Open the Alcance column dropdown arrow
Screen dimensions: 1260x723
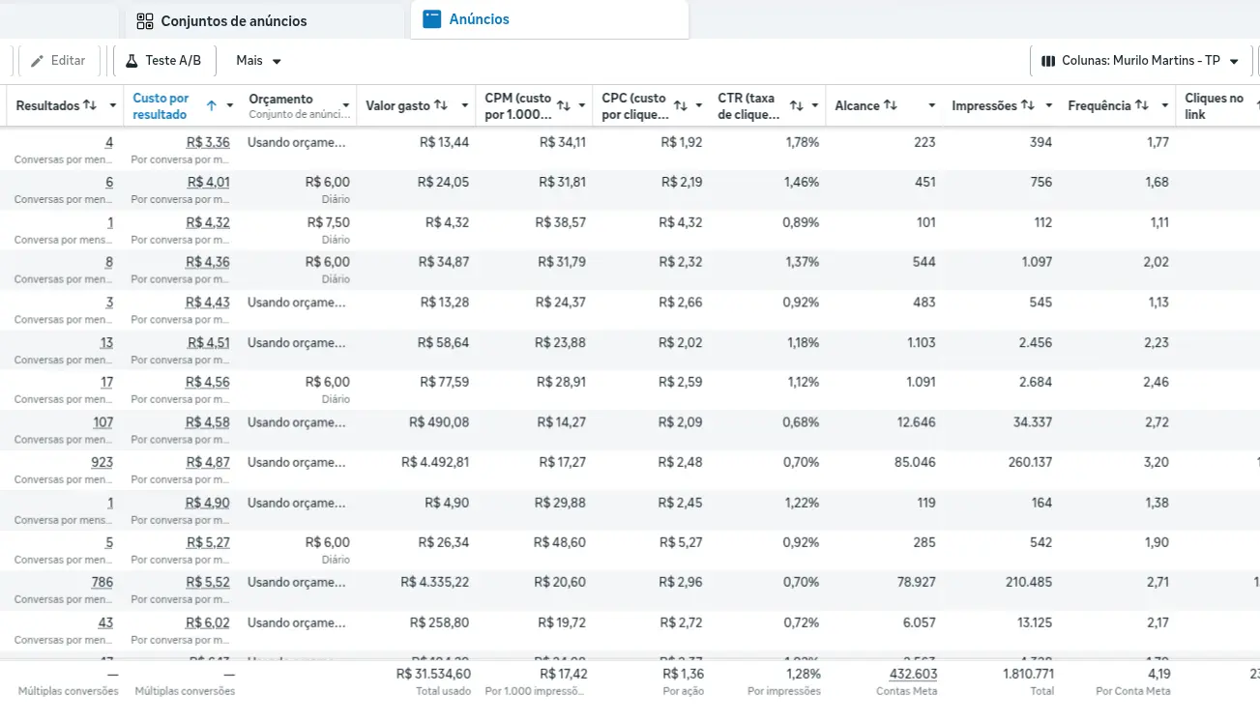931,105
